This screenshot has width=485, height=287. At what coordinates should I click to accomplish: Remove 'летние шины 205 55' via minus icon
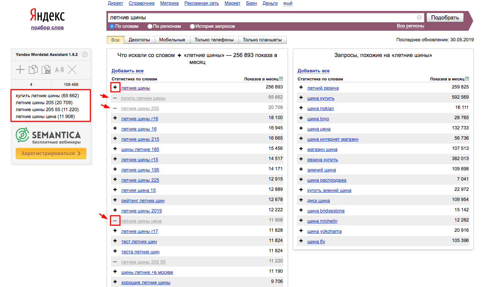coord(115,262)
